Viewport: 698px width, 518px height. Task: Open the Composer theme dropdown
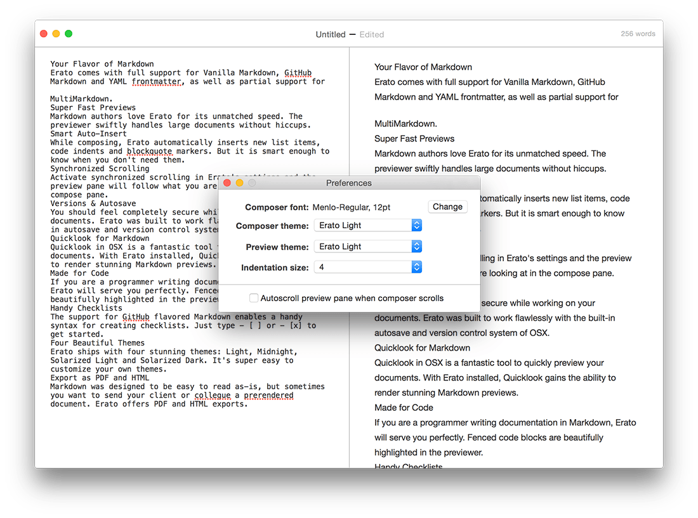367,226
